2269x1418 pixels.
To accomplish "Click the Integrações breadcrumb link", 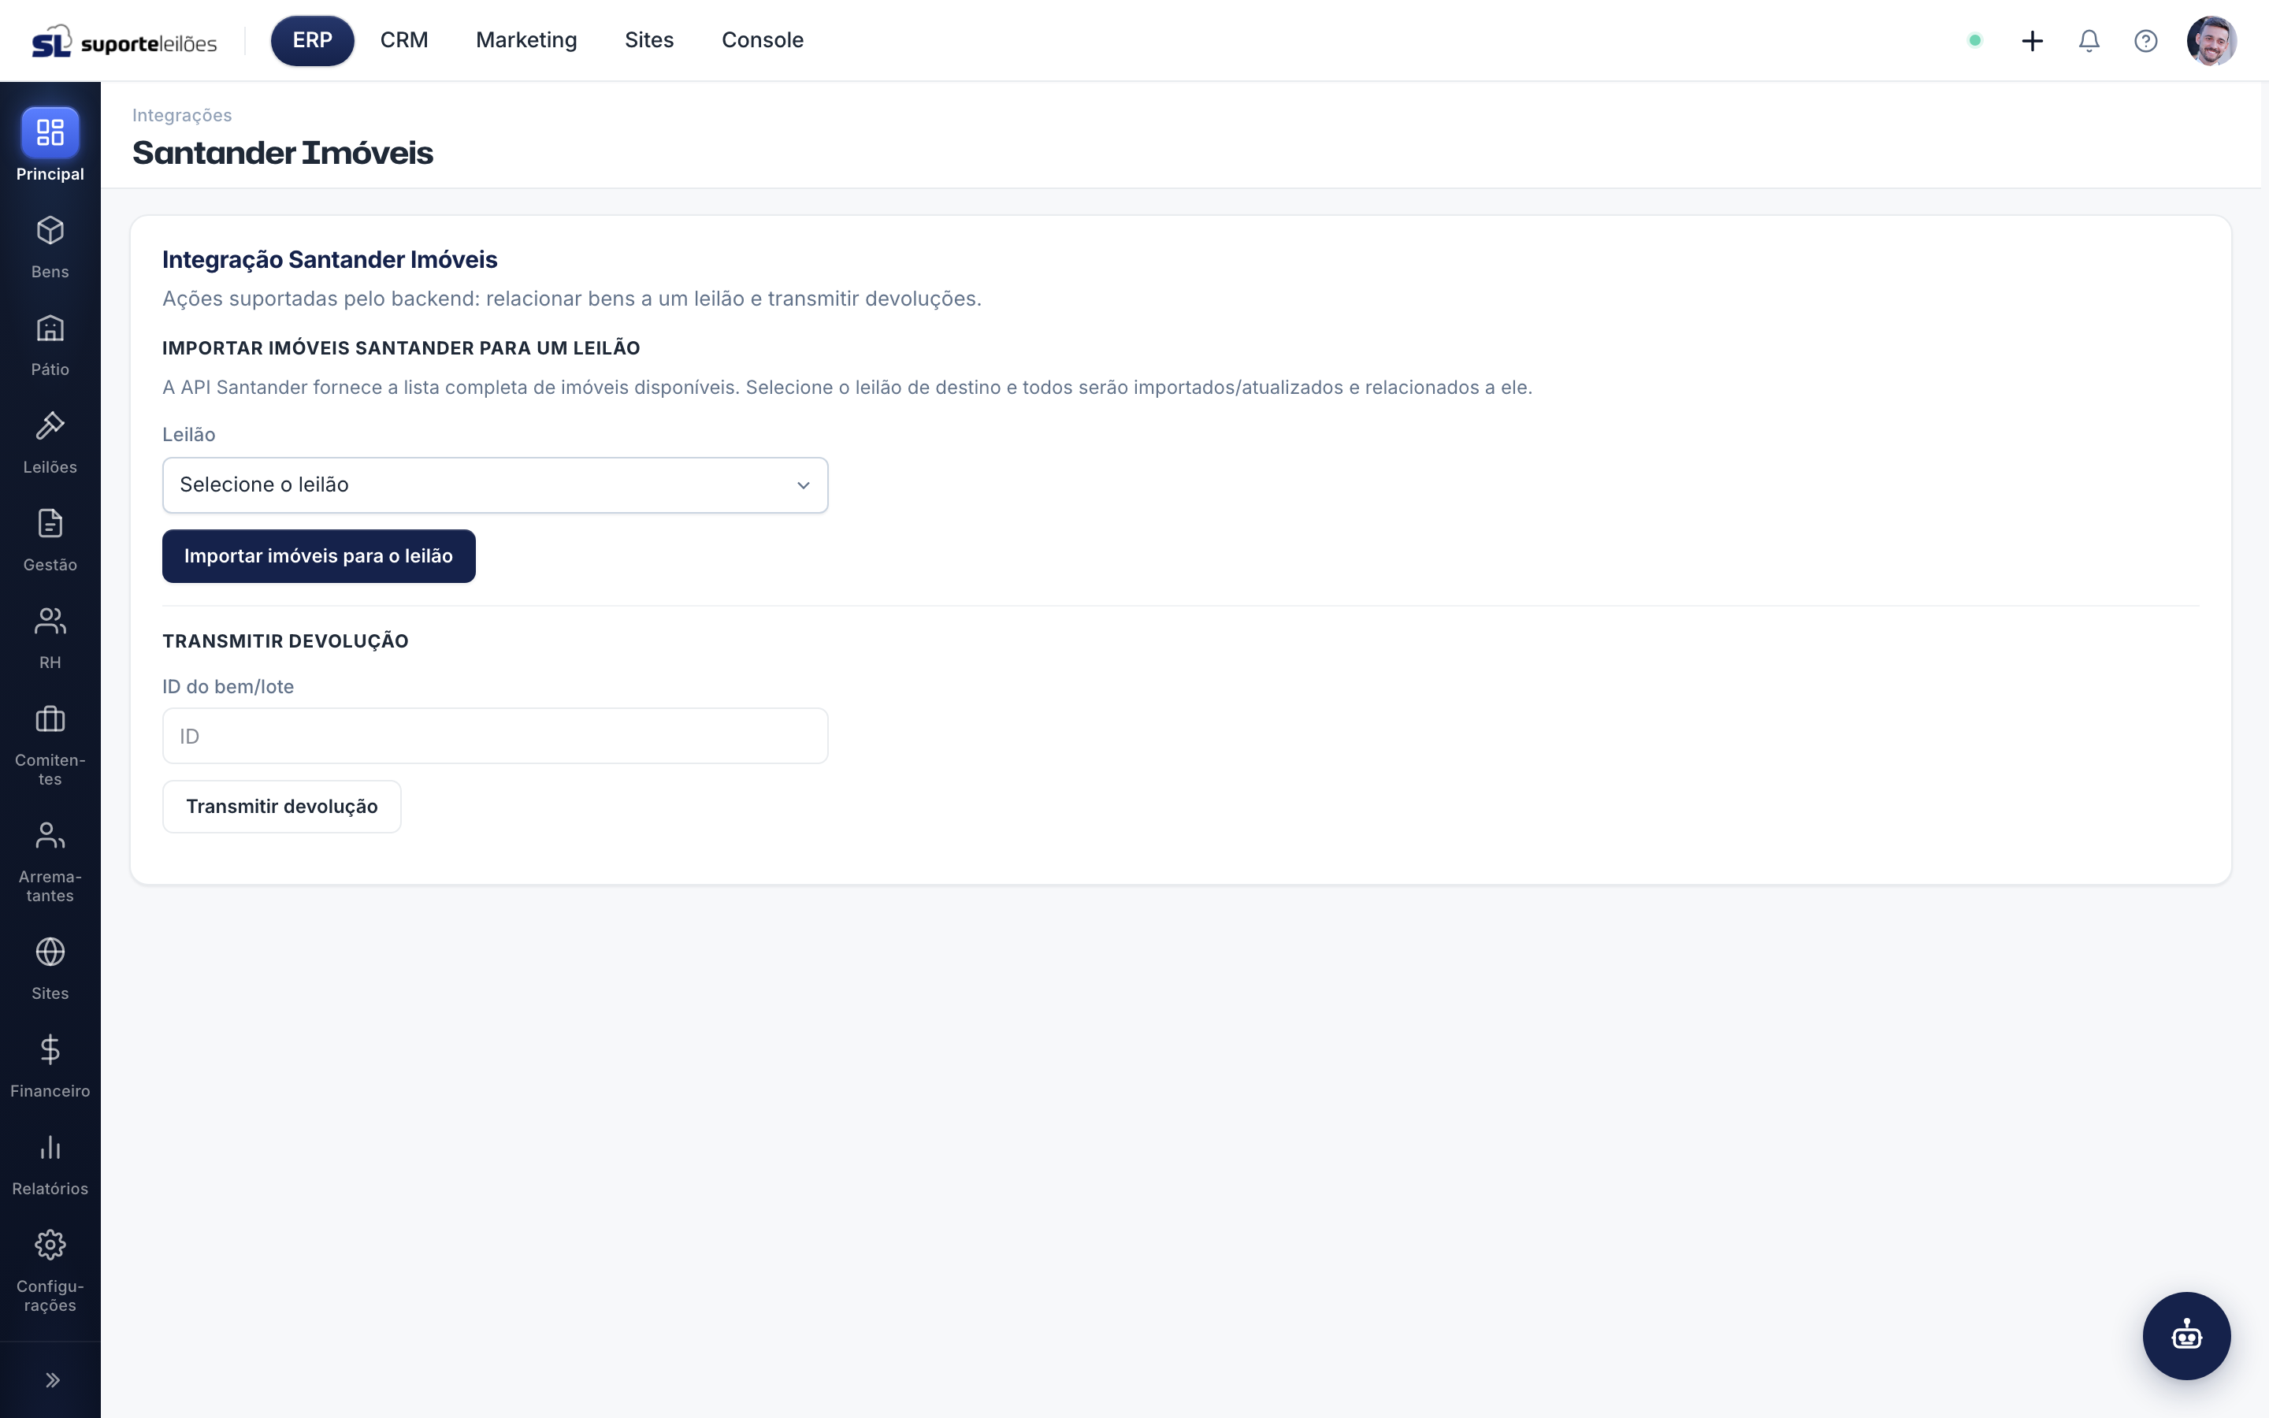I will tap(182, 115).
